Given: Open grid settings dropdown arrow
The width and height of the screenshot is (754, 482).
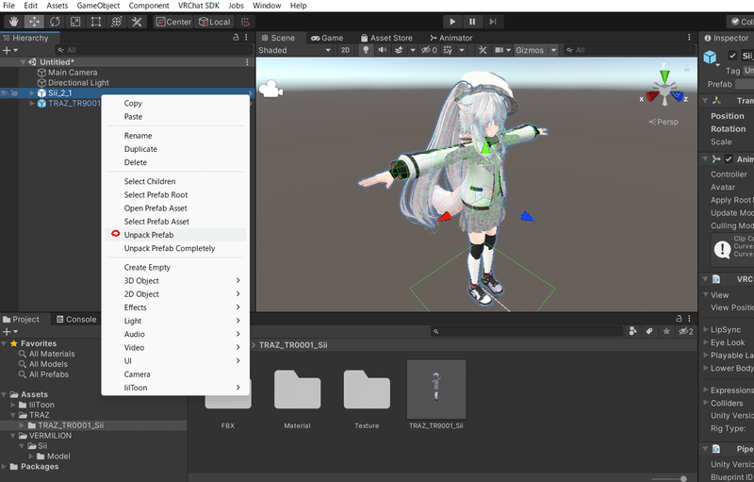Looking at the screenshot, I should [462, 50].
